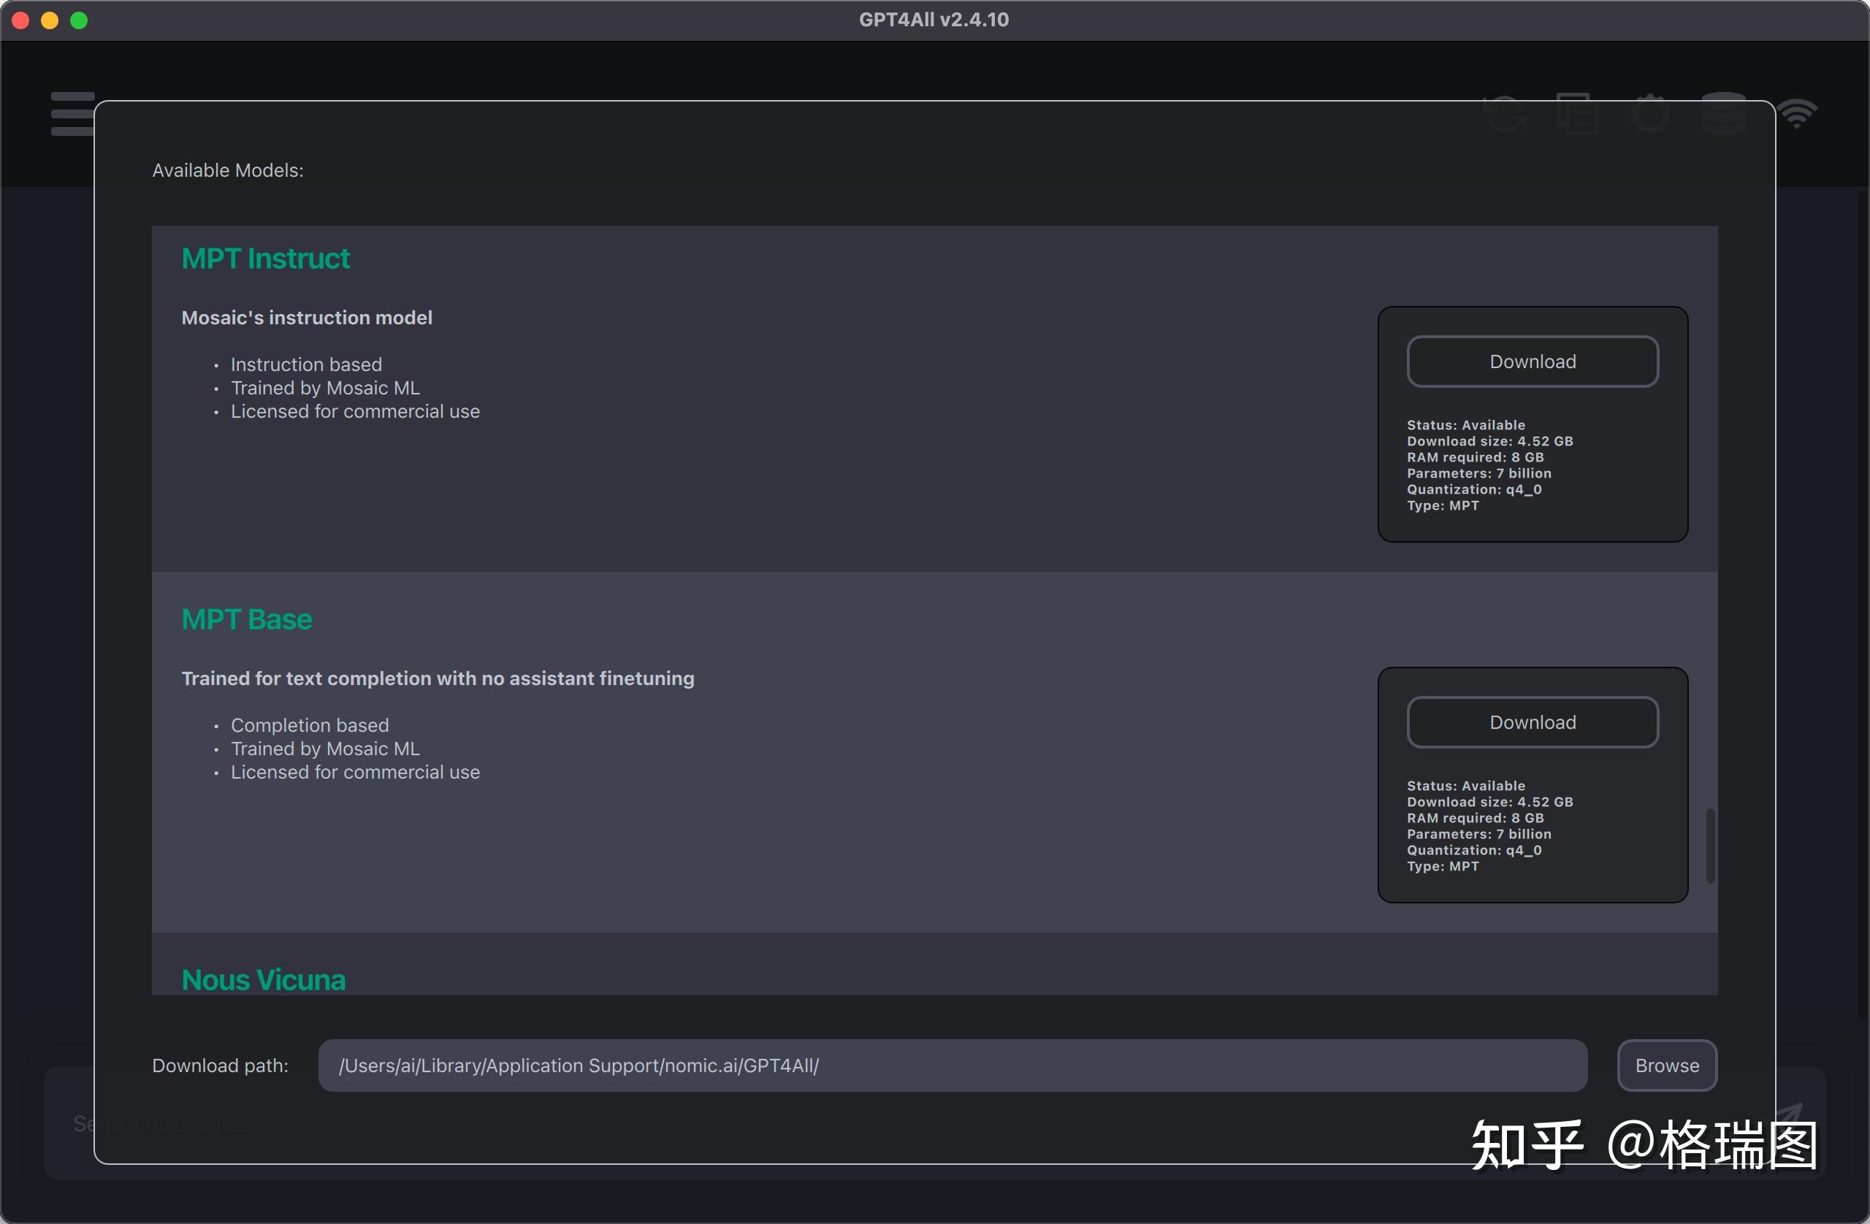Download the MPT Instruct model
The image size is (1870, 1224).
click(1532, 362)
